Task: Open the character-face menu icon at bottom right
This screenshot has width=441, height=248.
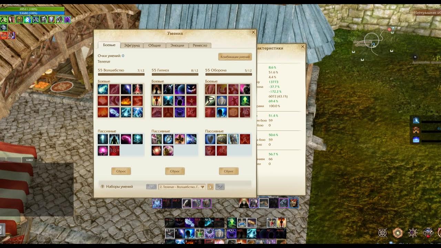Action: point(428,233)
